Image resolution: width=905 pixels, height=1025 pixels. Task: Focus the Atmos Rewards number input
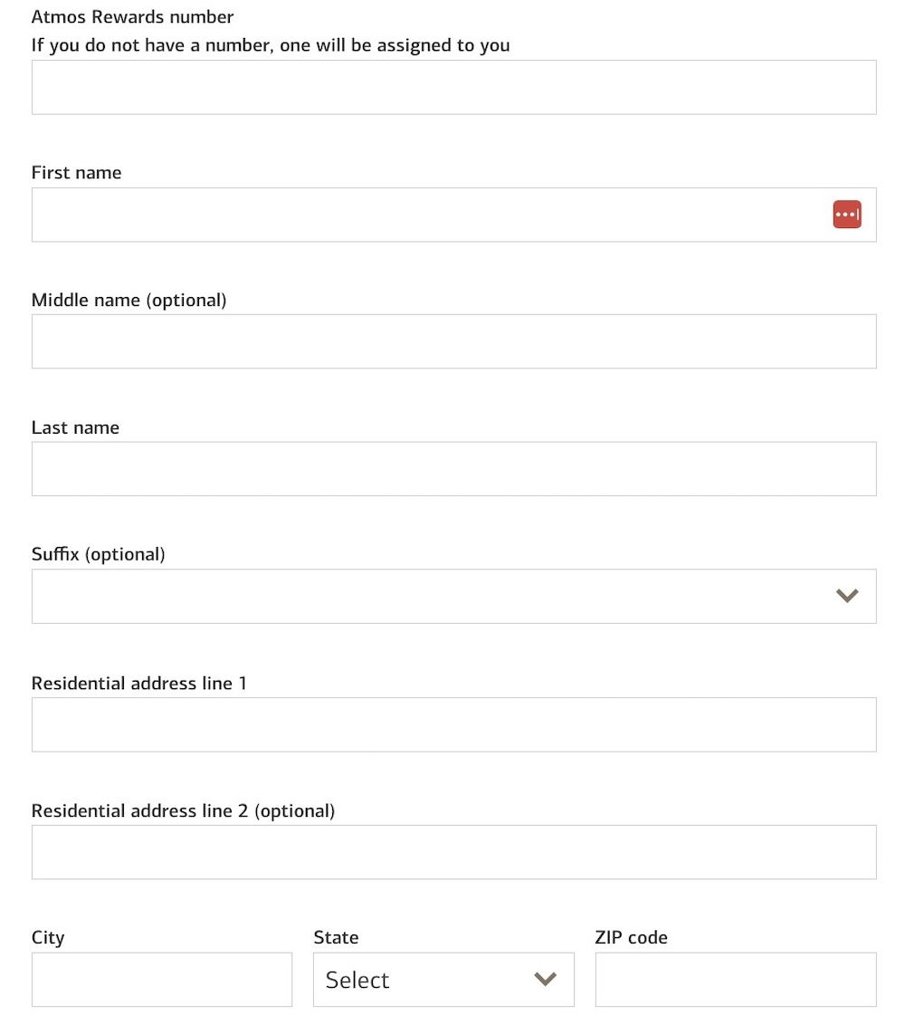pyautogui.click(x=454, y=87)
